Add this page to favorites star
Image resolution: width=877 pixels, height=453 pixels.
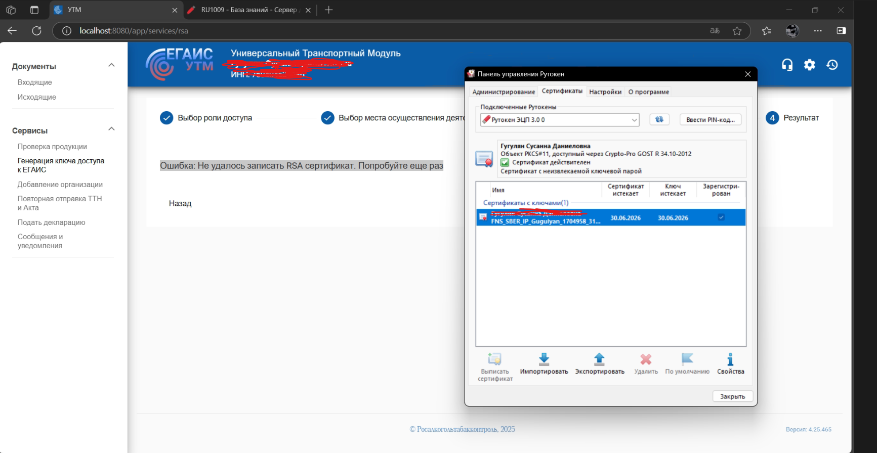(x=737, y=31)
